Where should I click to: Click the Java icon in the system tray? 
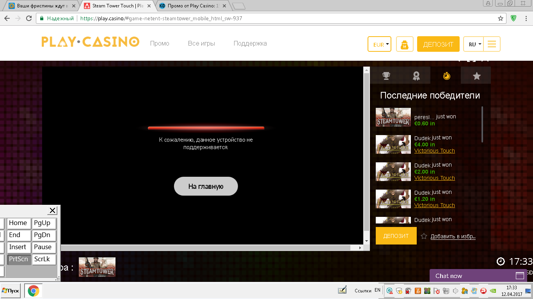[x=418, y=290]
